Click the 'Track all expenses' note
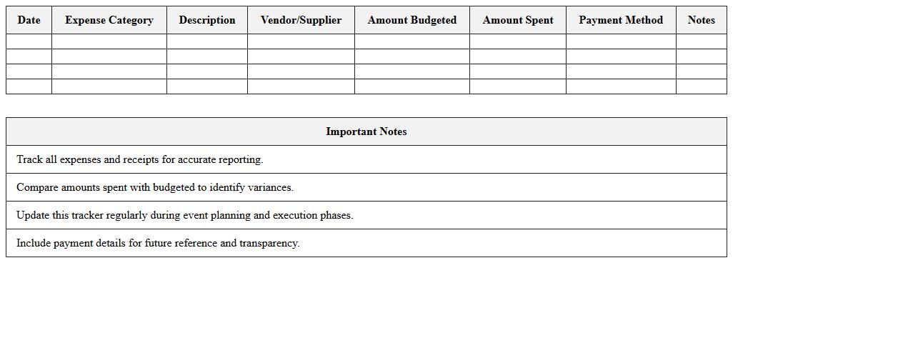This screenshot has height=358, width=913. 140,159
